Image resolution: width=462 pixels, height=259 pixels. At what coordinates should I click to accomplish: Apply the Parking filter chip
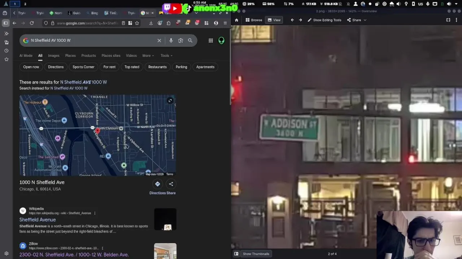pyautogui.click(x=181, y=67)
